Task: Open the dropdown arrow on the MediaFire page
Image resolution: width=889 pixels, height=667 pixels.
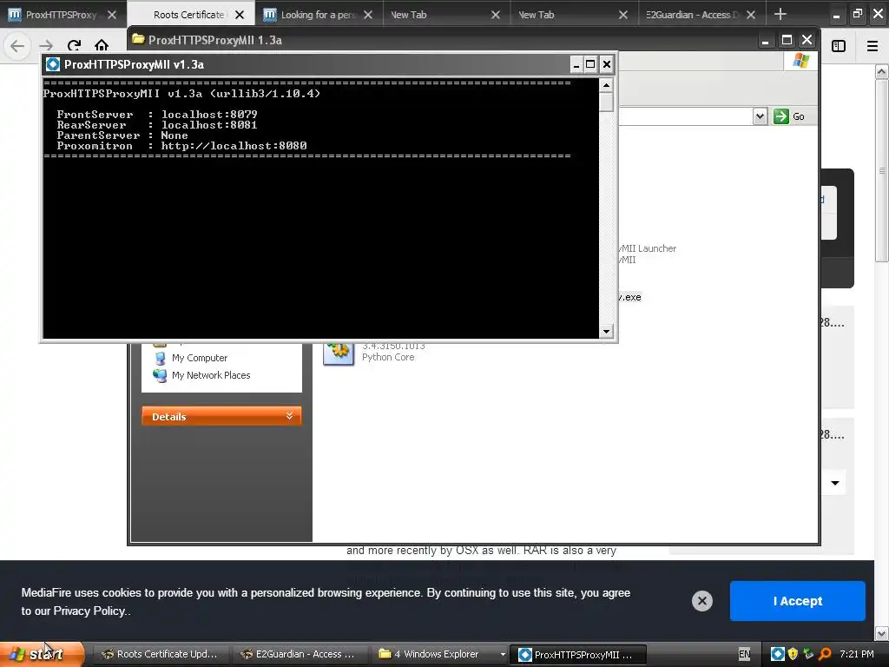Action: click(x=834, y=483)
